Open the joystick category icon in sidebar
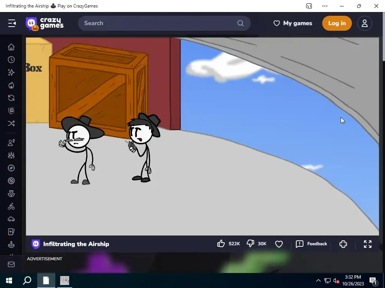Image resolution: width=385 pixels, height=288 pixels. pyautogui.click(x=11, y=244)
